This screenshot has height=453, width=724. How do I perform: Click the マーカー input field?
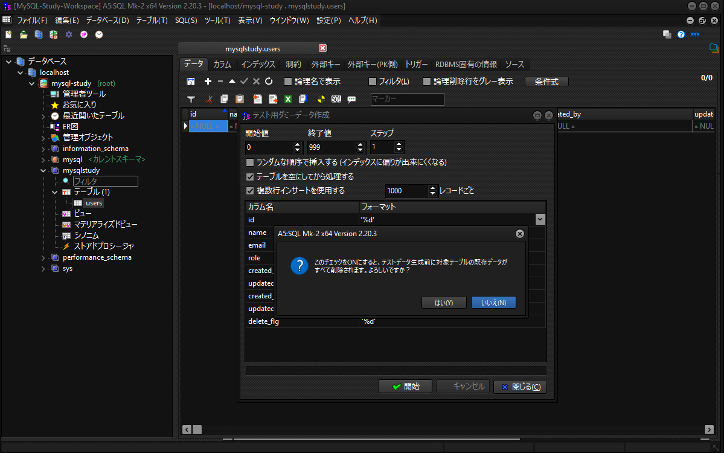407,99
